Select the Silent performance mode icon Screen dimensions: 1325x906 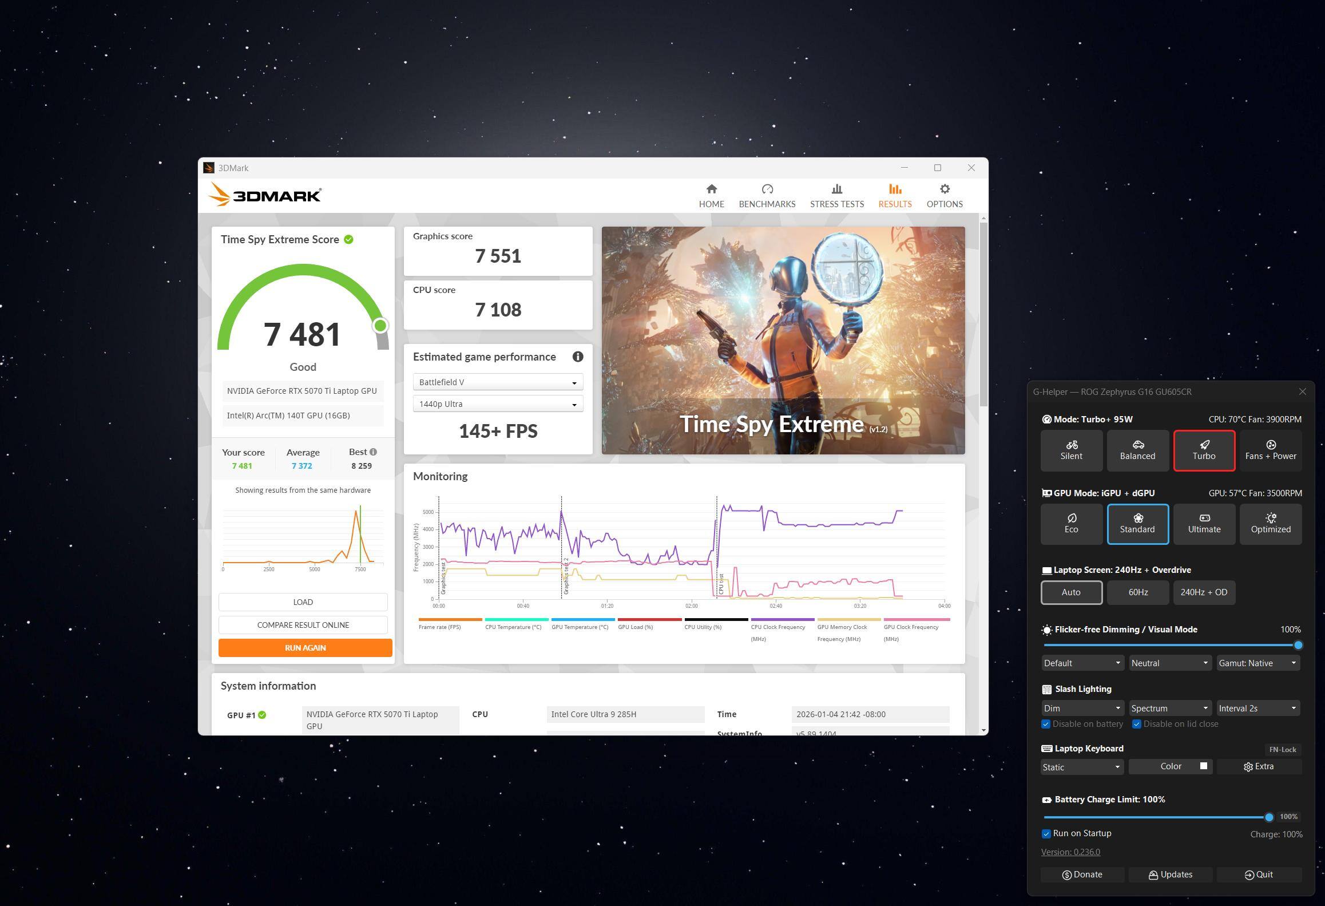(1071, 445)
